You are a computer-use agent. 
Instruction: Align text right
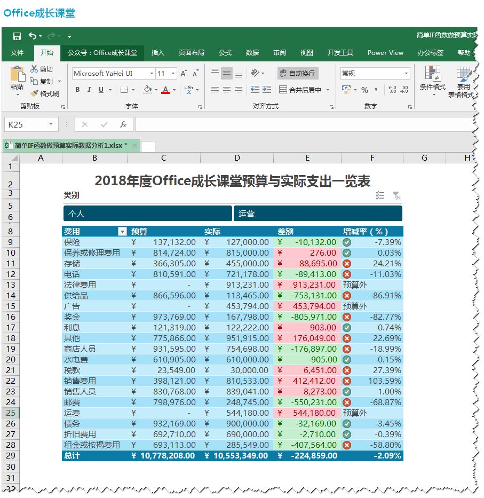[x=239, y=90]
